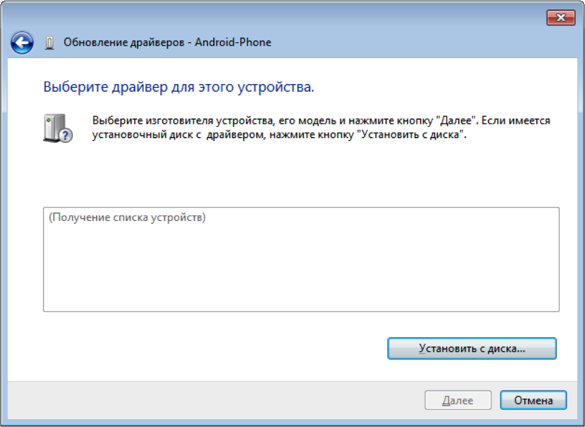
Task: Click the heading "Выберите драйвер для этого устройства."
Action: pos(179,87)
